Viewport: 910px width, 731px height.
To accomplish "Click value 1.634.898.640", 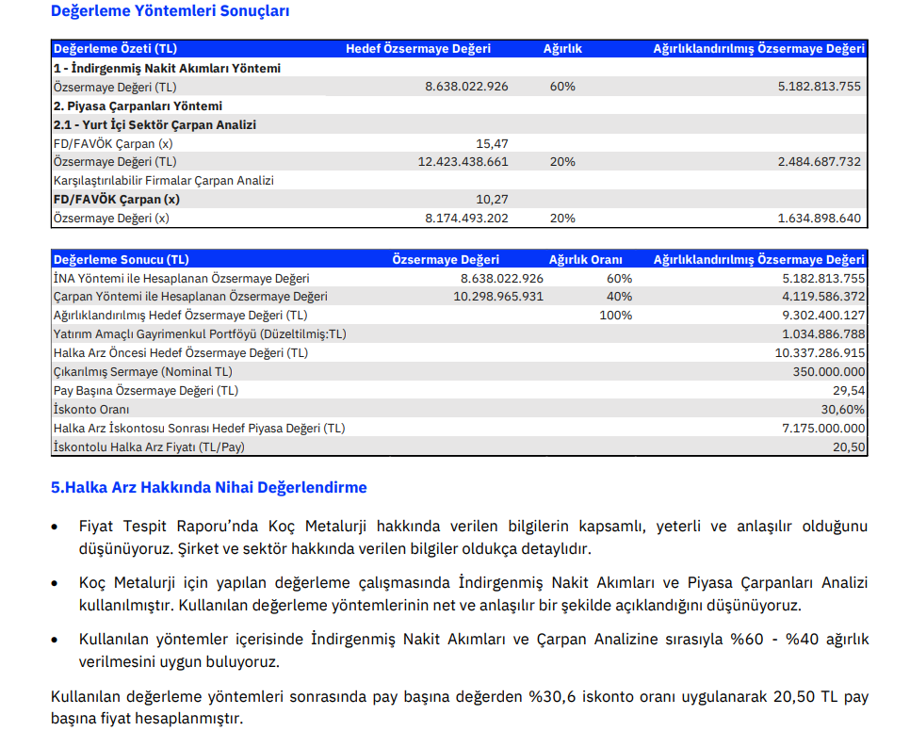I will coord(819,219).
